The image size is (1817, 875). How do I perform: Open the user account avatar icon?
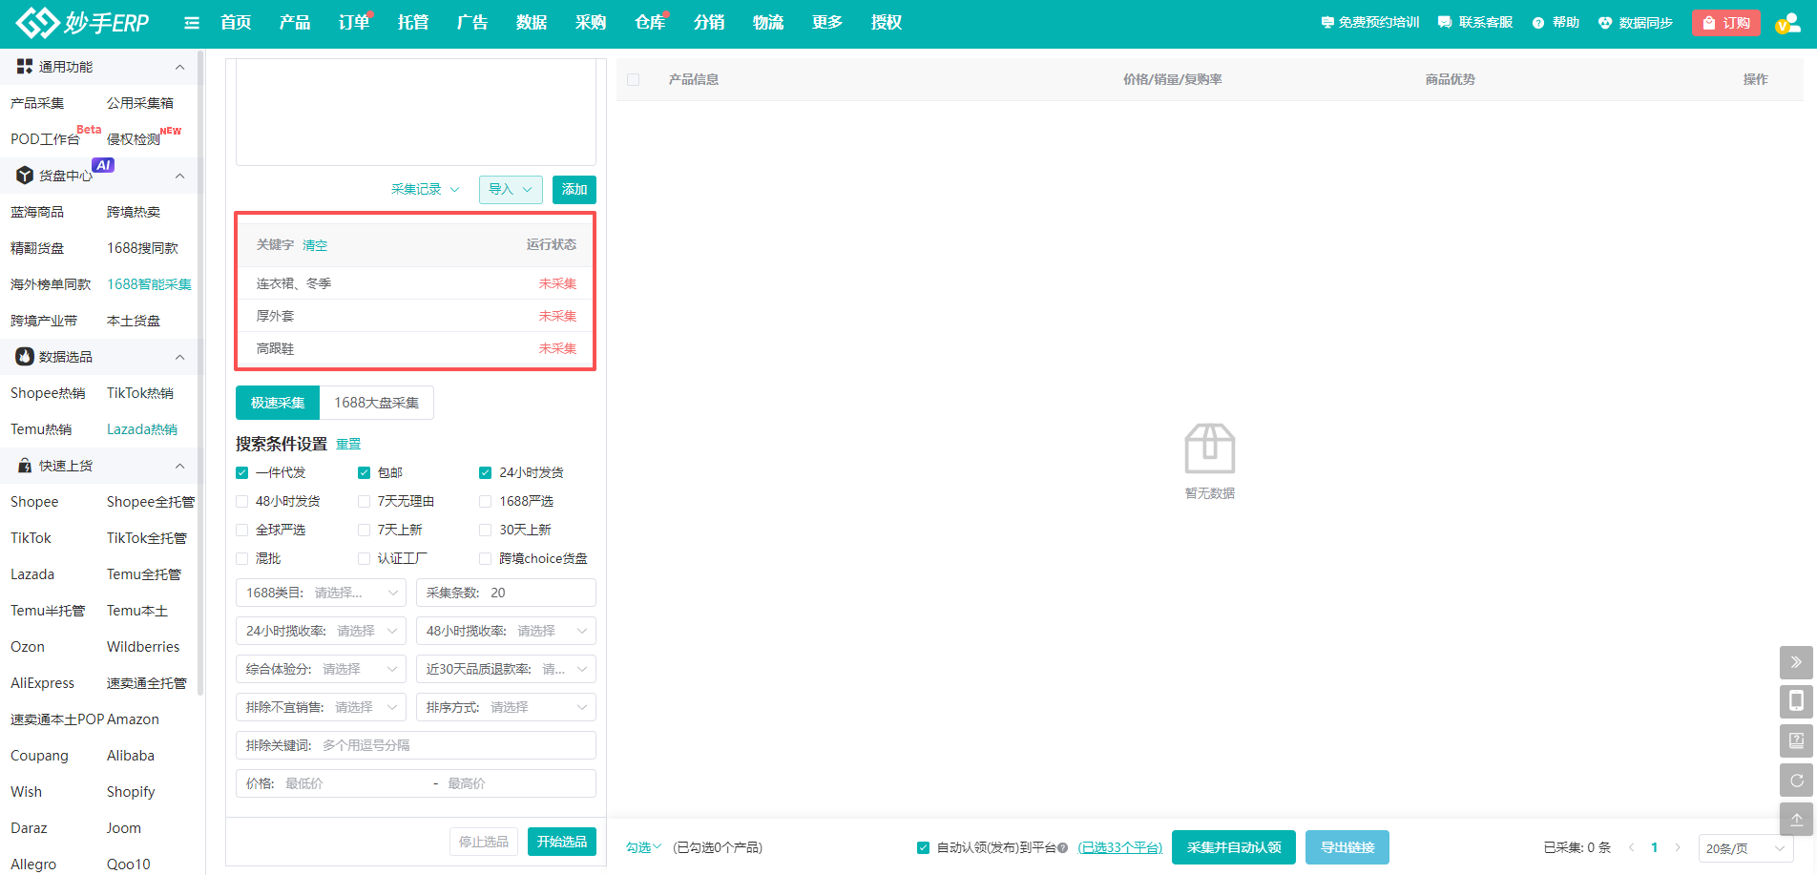point(1786,23)
